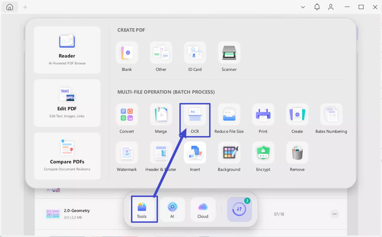This screenshot has height=237, width=382.
Task: Create a Blank PDF
Action: click(127, 53)
